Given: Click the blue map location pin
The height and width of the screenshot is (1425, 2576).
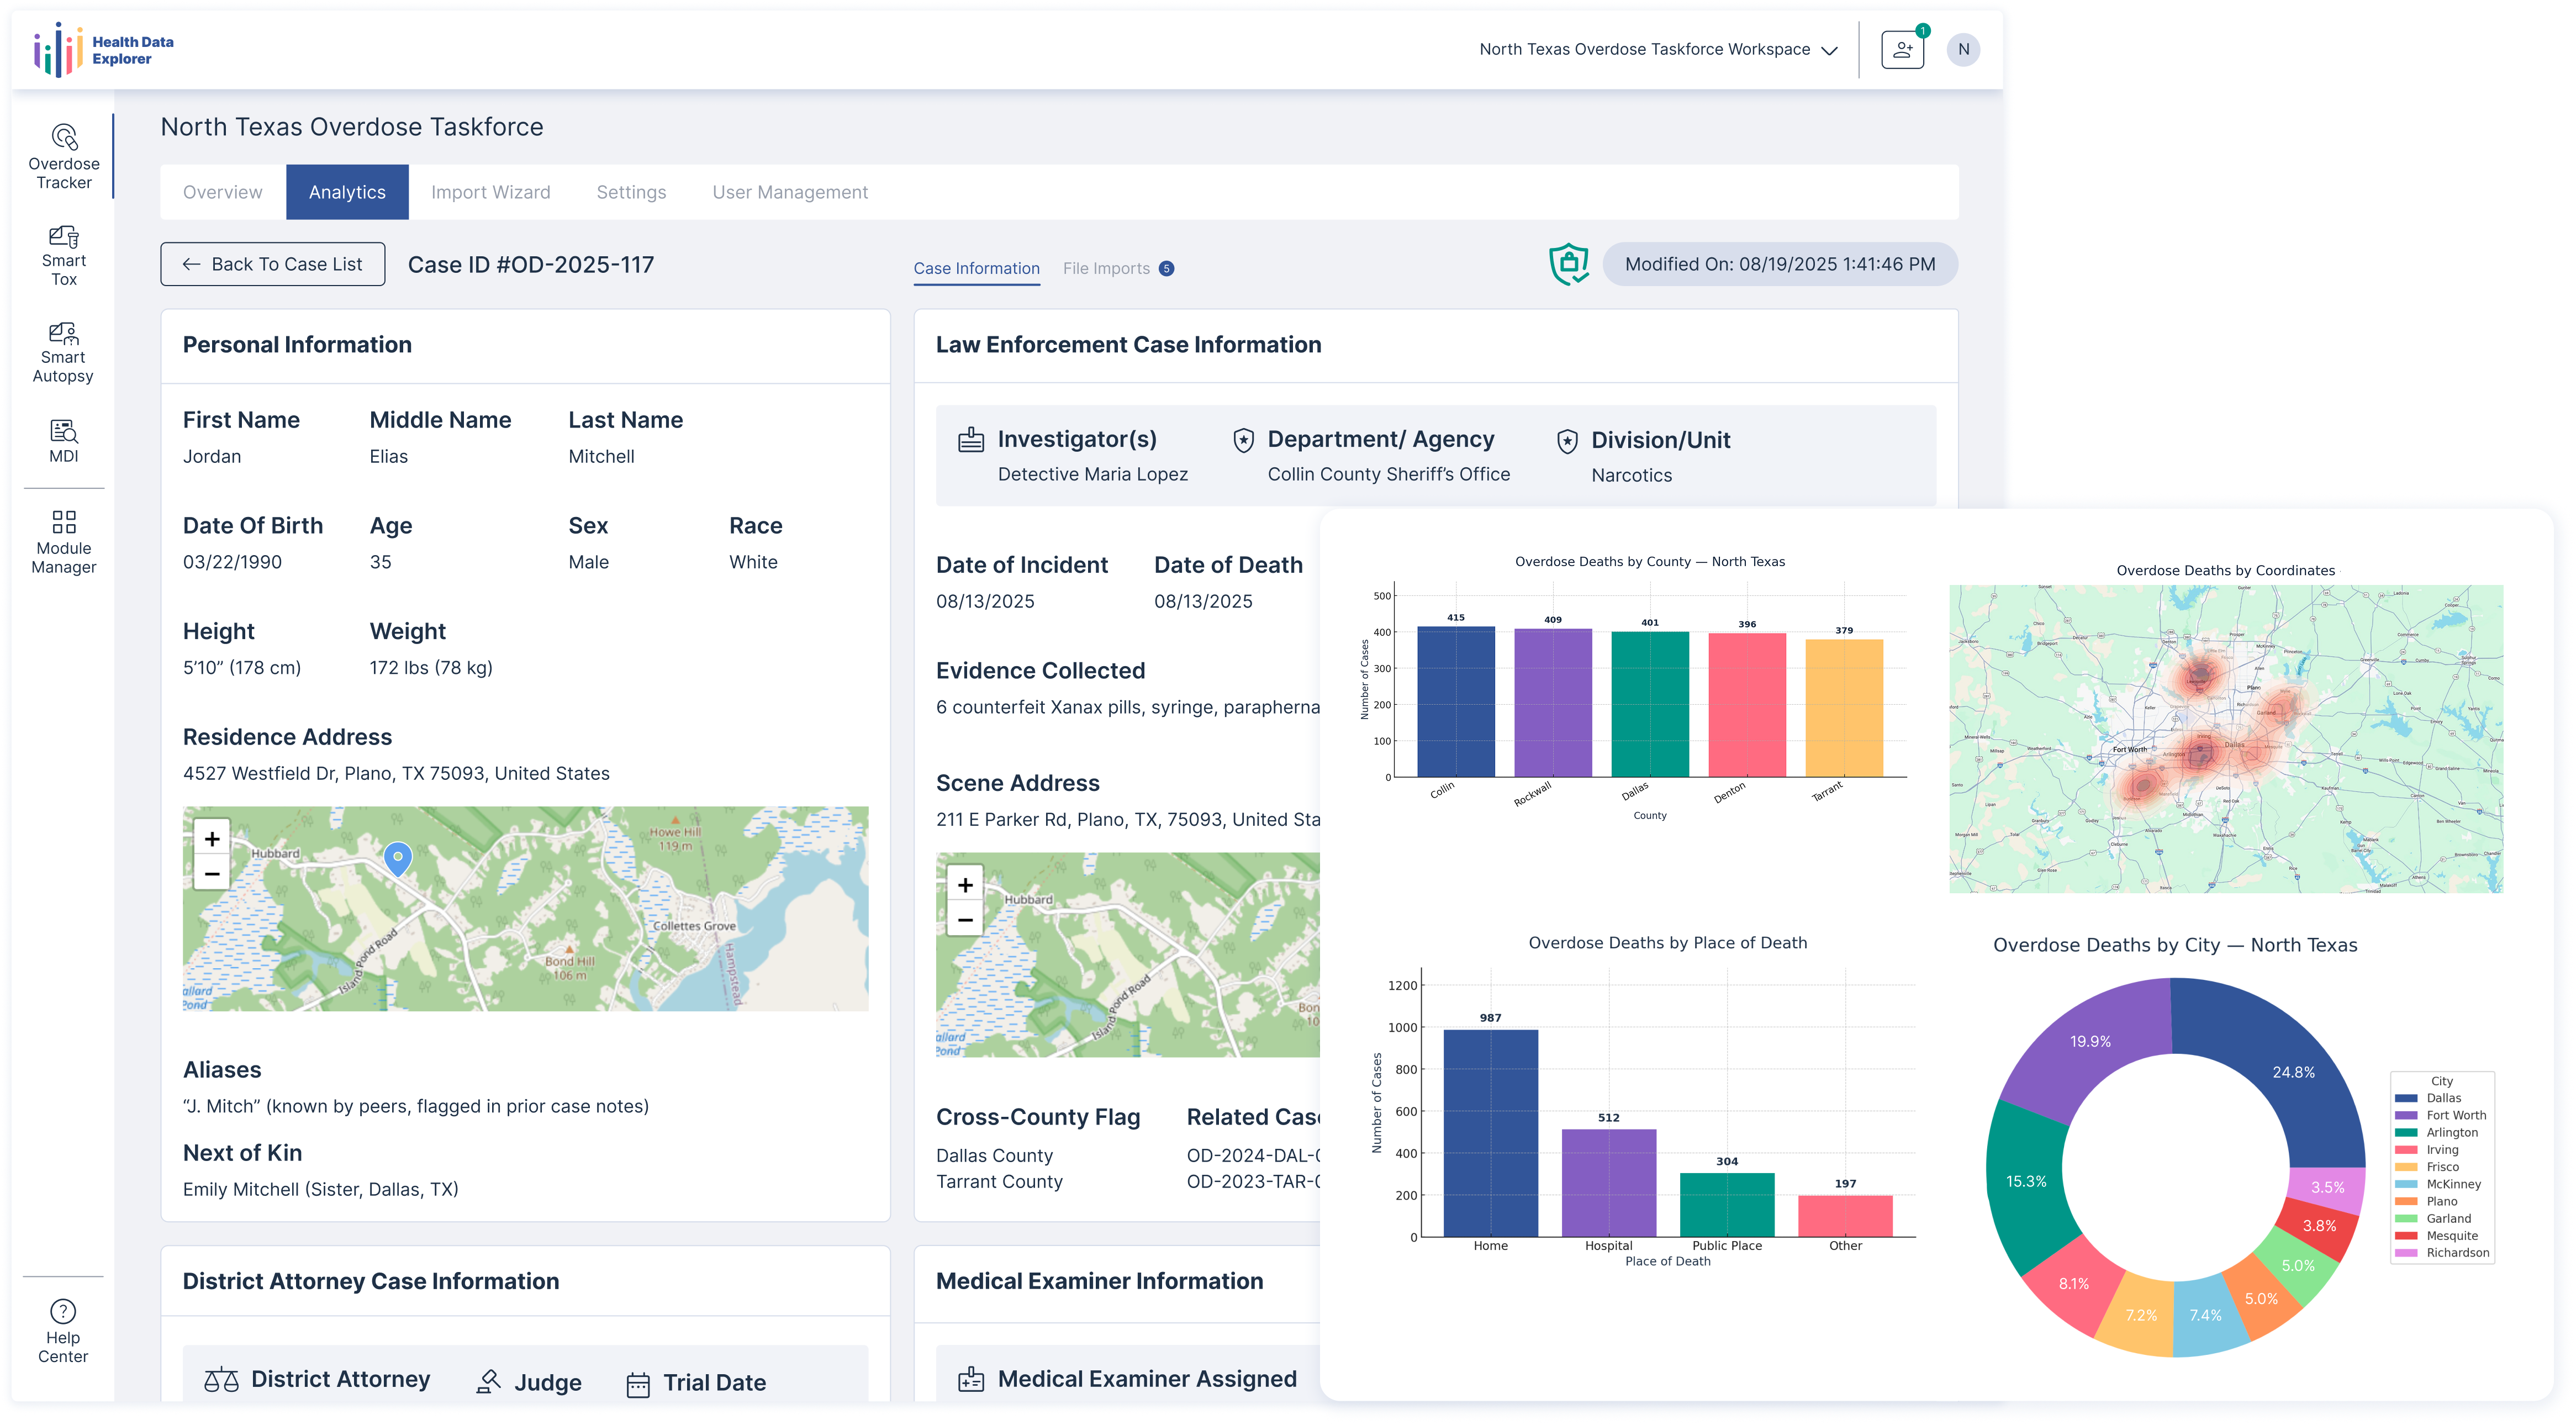Looking at the screenshot, I should tap(398, 858).
